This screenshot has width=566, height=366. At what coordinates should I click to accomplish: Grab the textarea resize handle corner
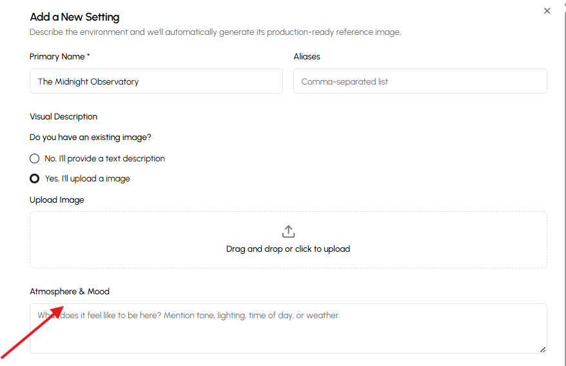542,349
